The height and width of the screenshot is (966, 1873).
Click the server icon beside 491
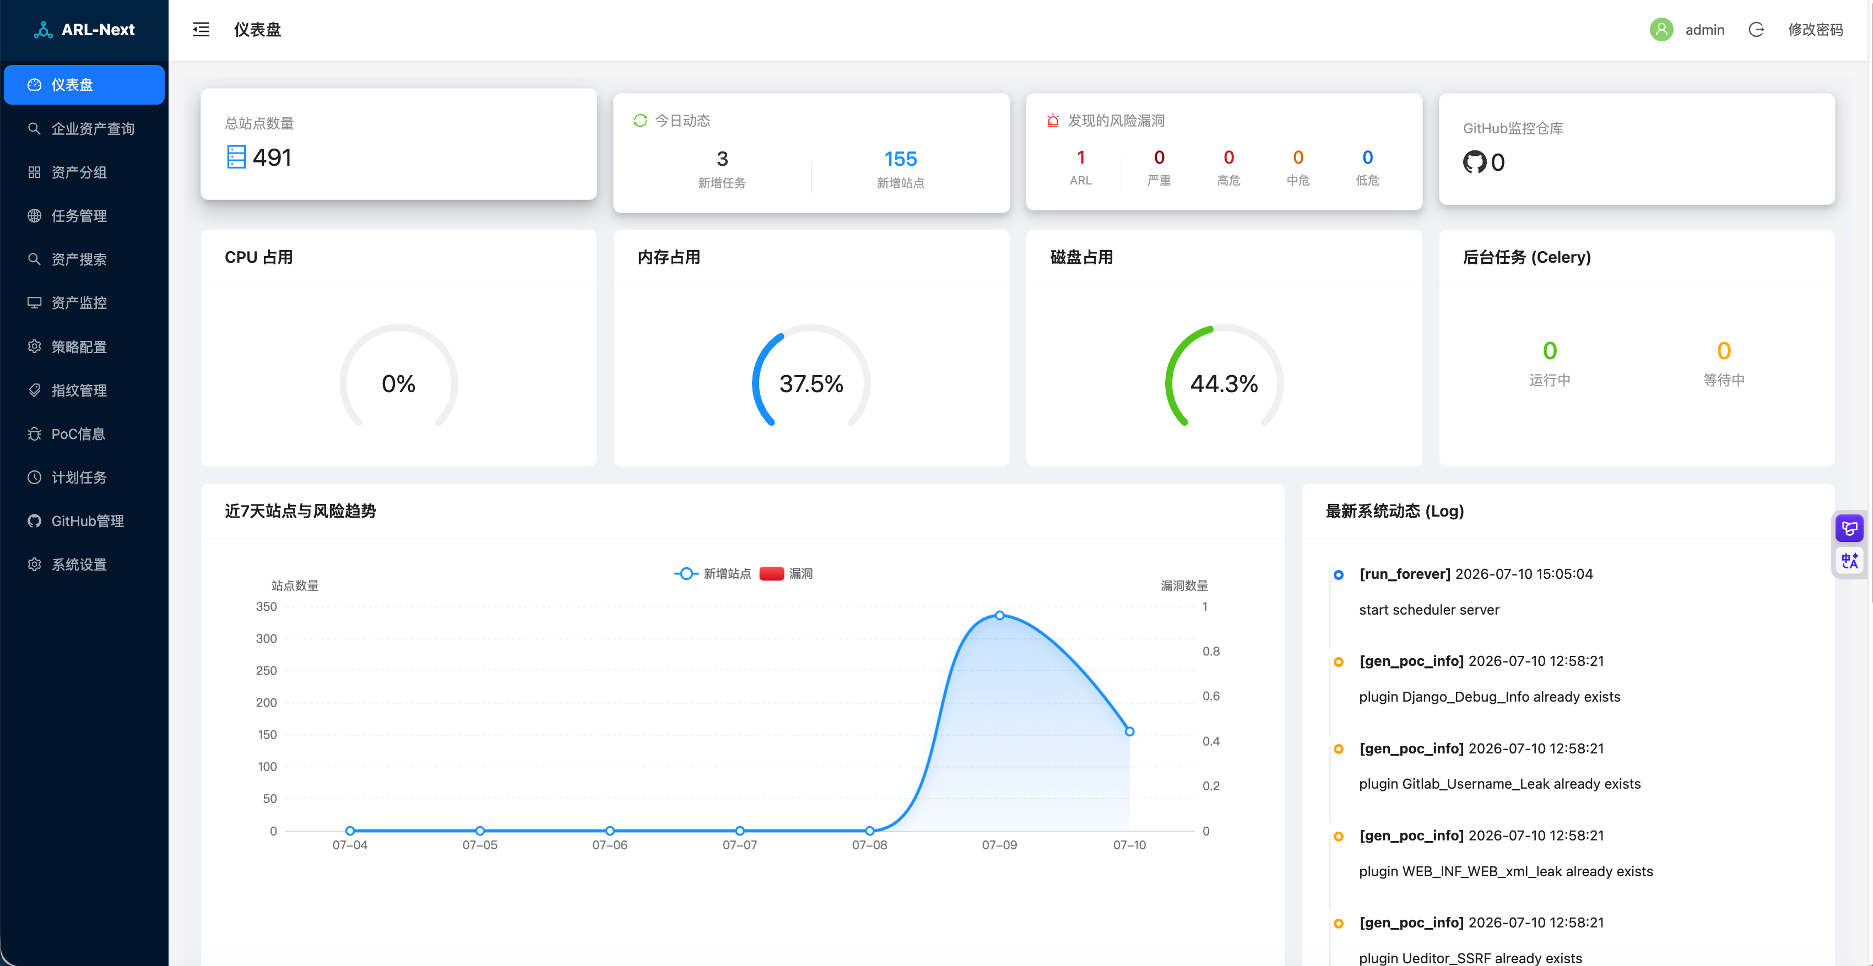(x=236, y=157)
